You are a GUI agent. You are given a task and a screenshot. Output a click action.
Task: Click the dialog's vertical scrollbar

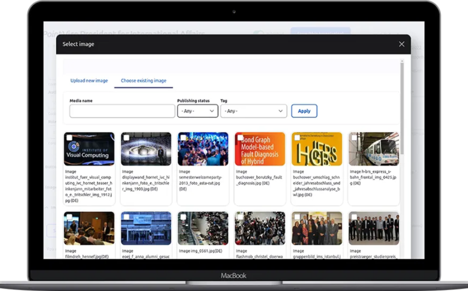(402, 133)
